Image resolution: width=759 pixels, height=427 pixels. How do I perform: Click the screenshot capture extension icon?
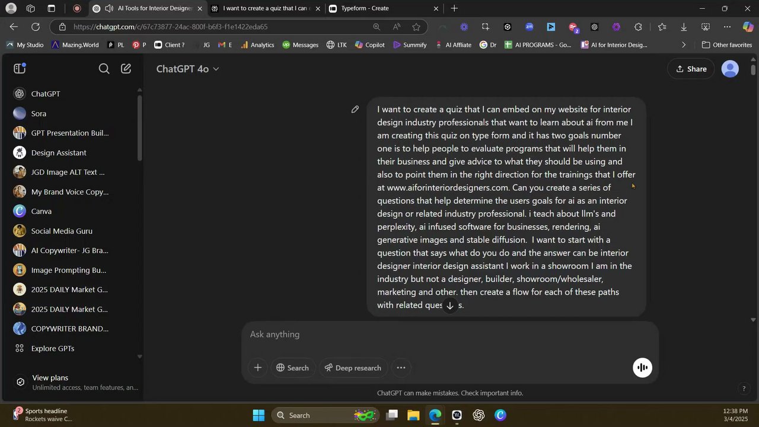486,27
